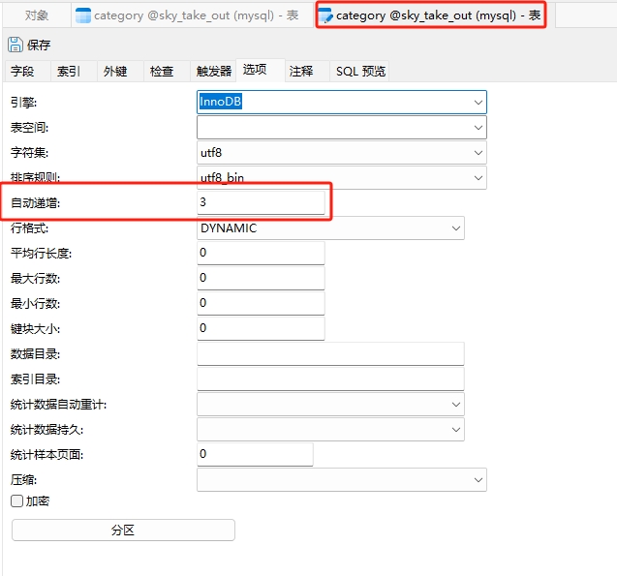This screenshot has height=576, width=617.
Task: Switch to the 对象 tab
Action: (x=37, y=15)
